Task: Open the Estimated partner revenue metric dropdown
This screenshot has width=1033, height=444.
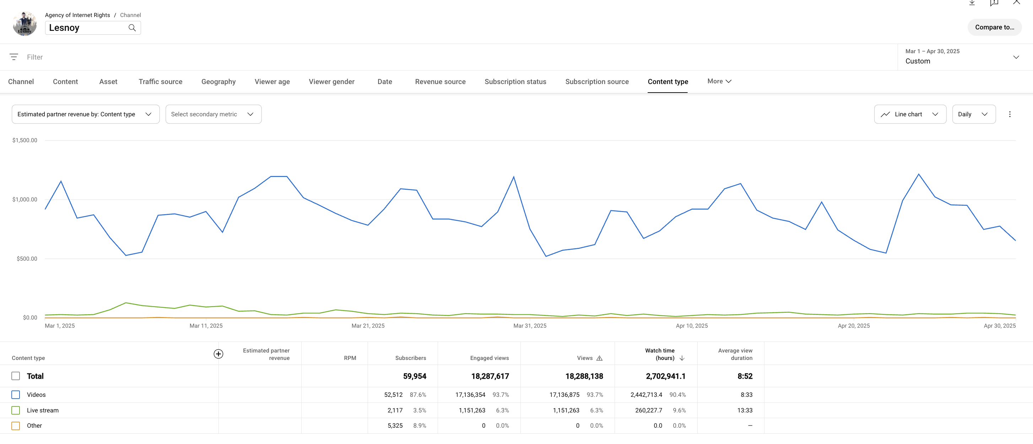Action: coord(85,115)
